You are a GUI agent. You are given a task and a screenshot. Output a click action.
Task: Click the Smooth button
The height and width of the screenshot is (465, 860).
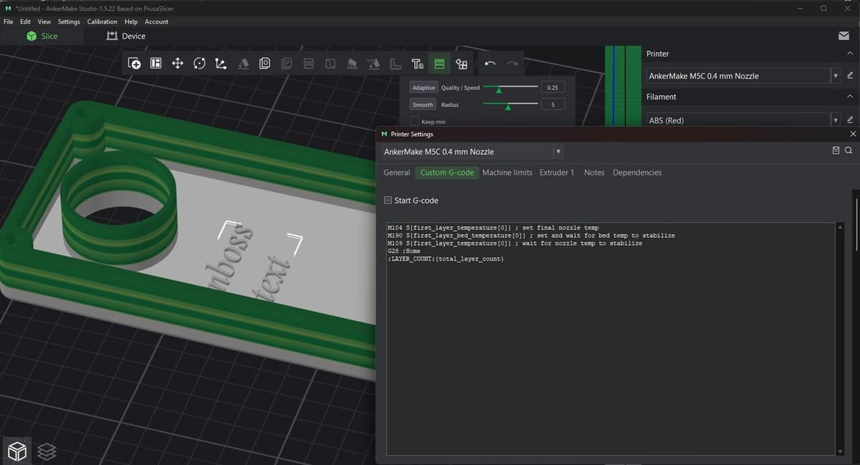tap(422, 105)
